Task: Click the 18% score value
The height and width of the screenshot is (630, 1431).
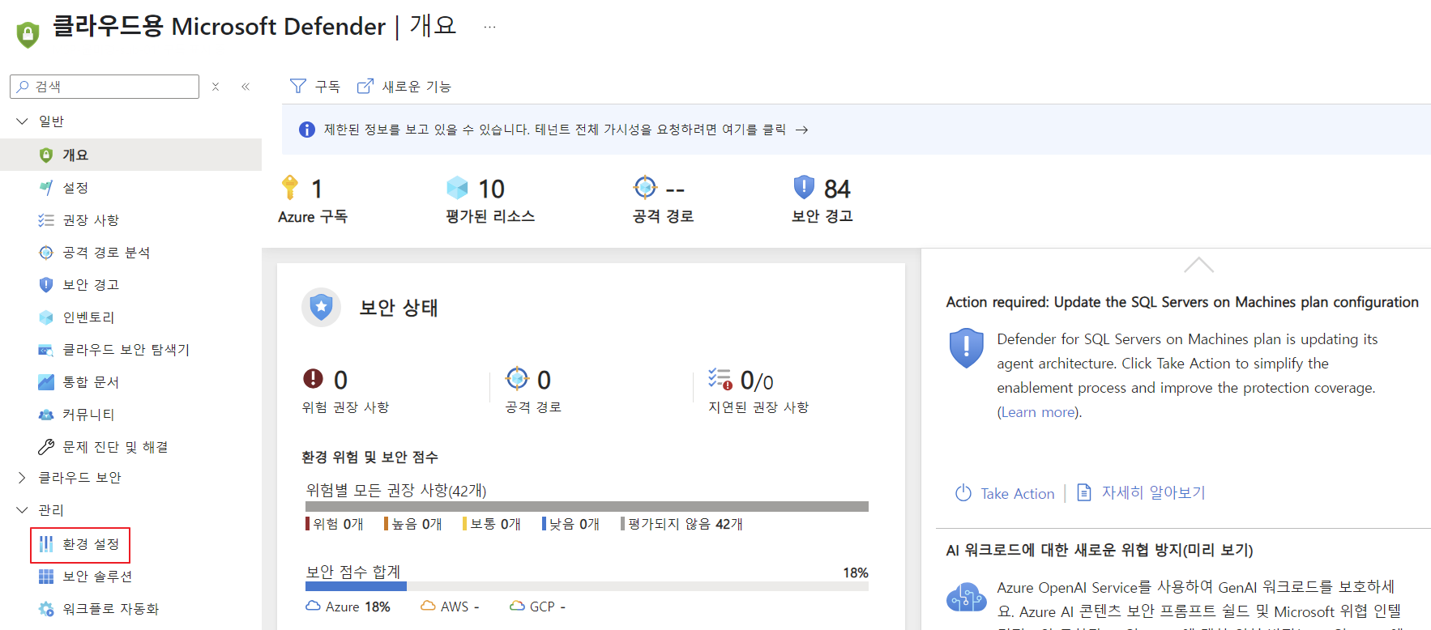Action: tap(855, 573)
